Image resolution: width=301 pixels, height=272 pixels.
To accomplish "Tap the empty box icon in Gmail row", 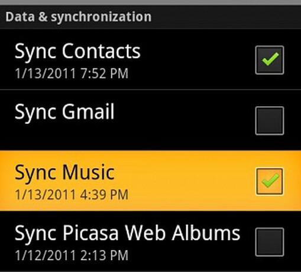I will [x=270, y=120].
